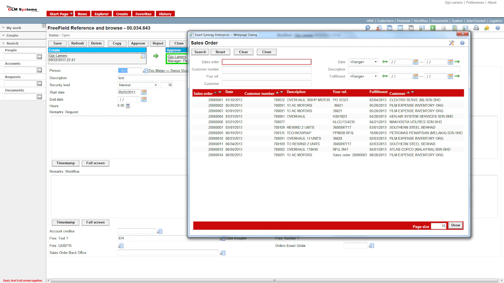Click Customer number input field in dialog
This screenshot has height=283, width=504.
(x=266, y=69)
